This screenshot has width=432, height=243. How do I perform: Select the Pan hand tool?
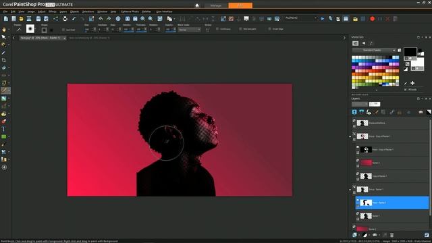[x=4, y=29]
